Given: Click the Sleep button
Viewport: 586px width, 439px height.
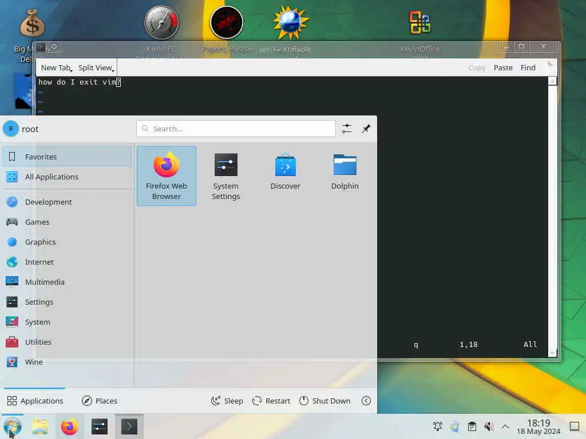Looking at the screenshot, I should pos(227,401).
